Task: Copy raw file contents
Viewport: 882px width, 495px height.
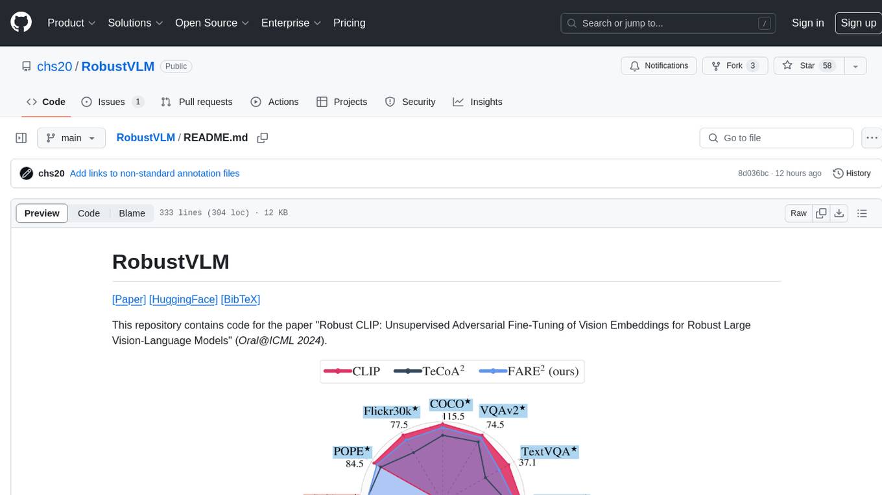Action: click(821, 213)
